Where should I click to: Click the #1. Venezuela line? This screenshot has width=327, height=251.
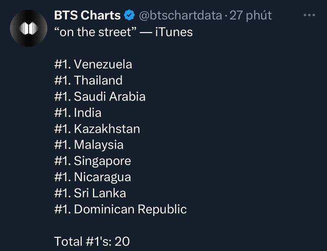[x=93, y=64]
